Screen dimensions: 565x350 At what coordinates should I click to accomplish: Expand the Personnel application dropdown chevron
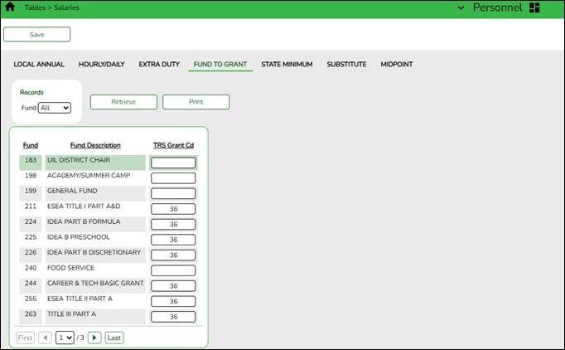click(461, 8)
